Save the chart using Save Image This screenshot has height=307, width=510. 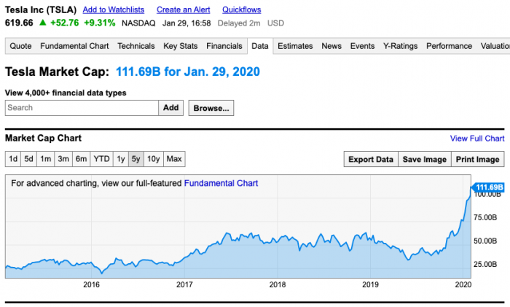(x=424, y=160)
